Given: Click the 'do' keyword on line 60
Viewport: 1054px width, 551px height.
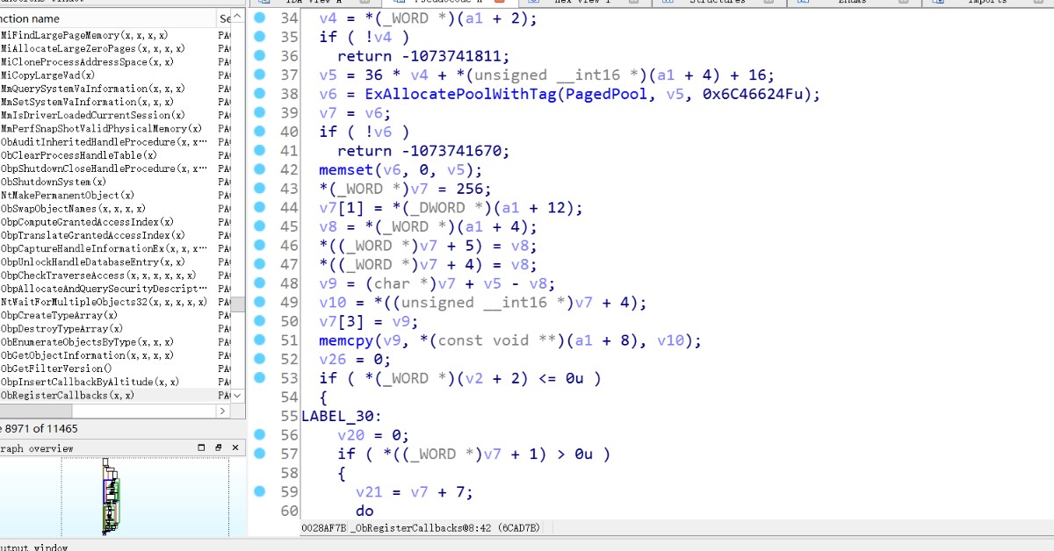Looking at the screenshot, I should (x=365, y=511).
